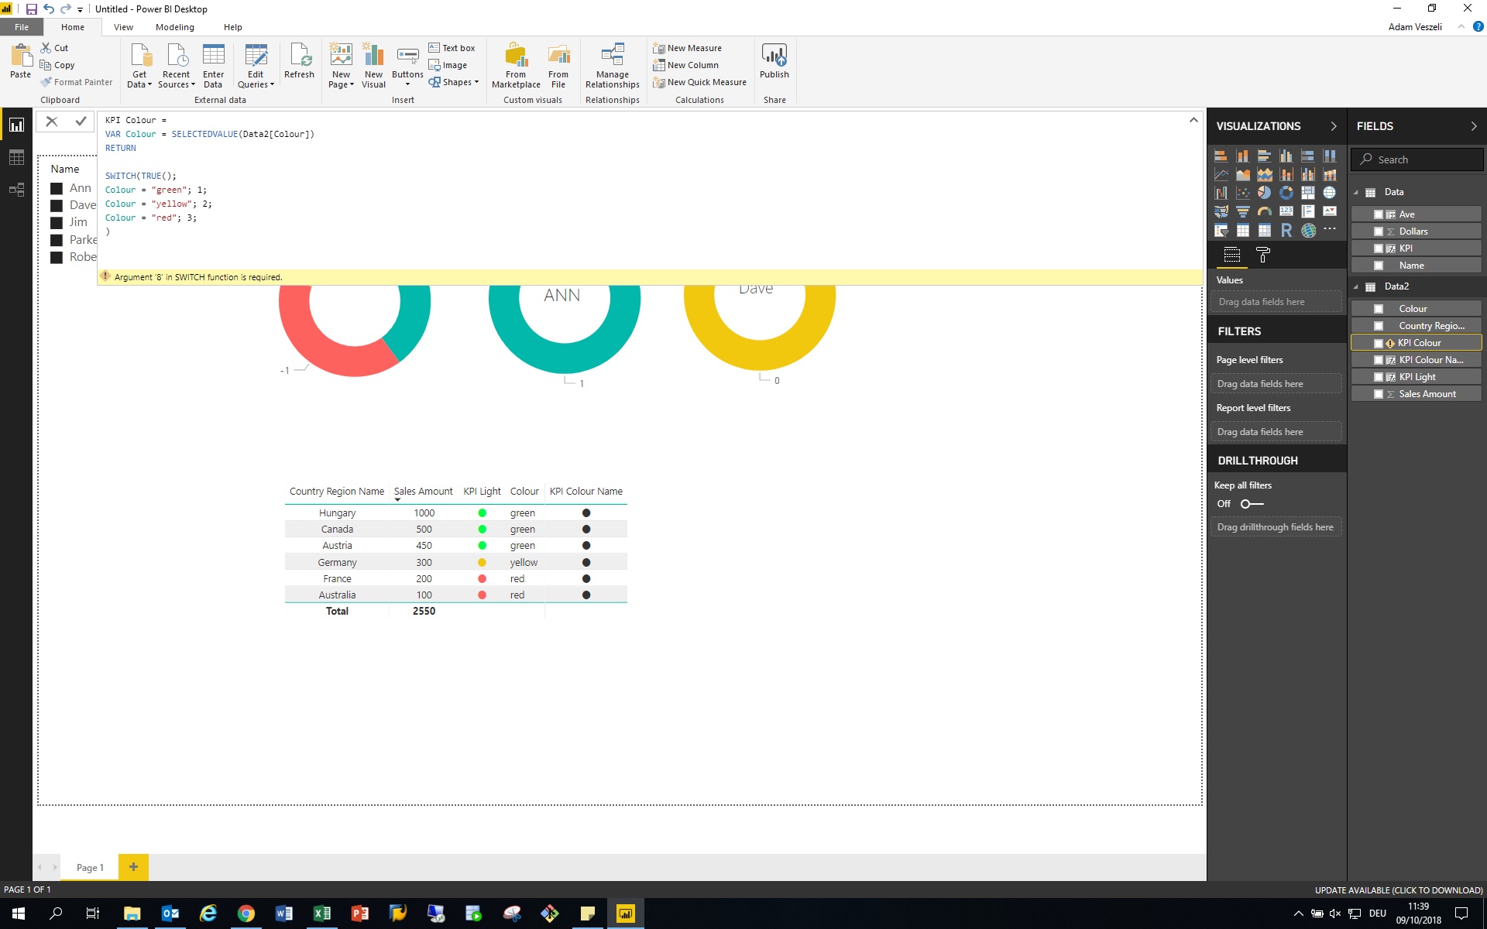Open the File menu
The height and width of the screenshot is (929, 1487).
click(x=22, y=27)
